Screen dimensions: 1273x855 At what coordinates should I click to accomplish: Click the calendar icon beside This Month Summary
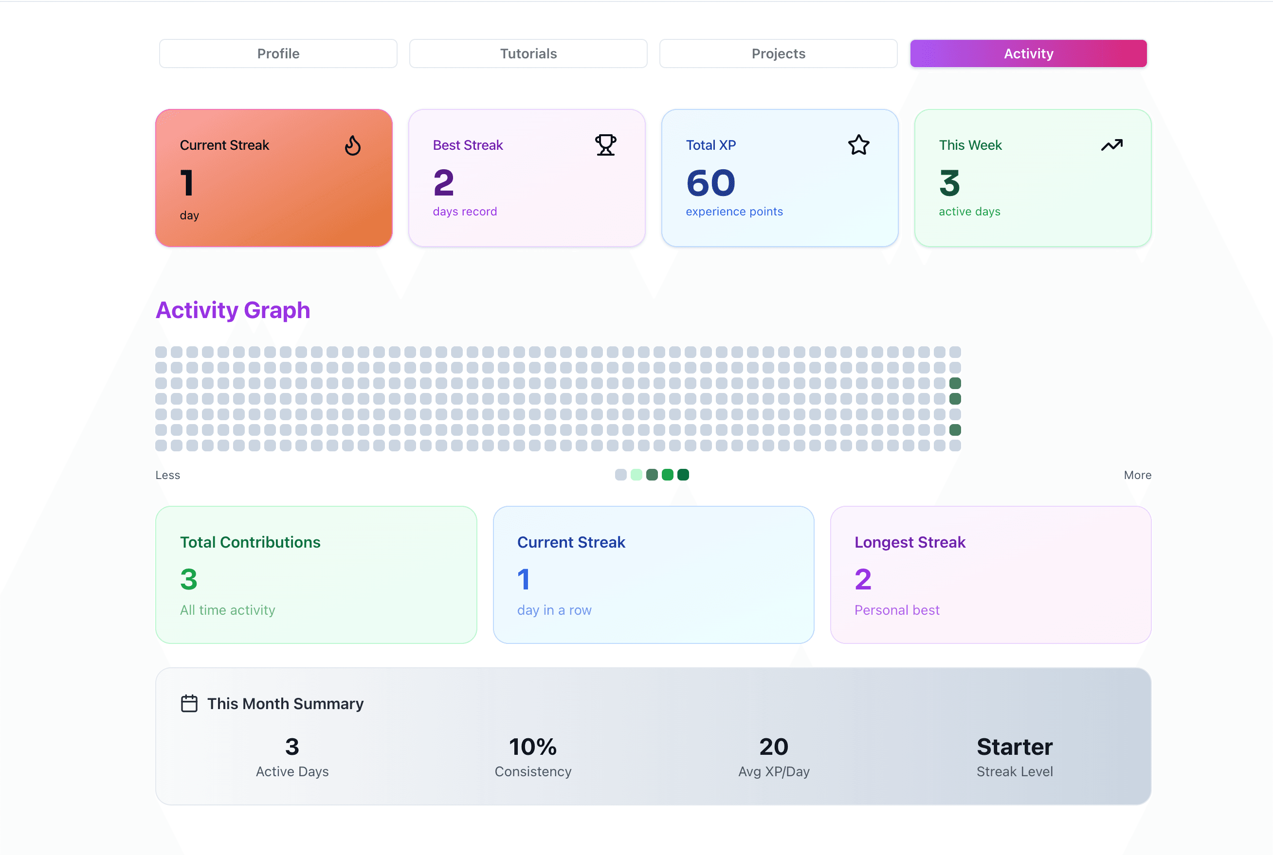(189, 703)
